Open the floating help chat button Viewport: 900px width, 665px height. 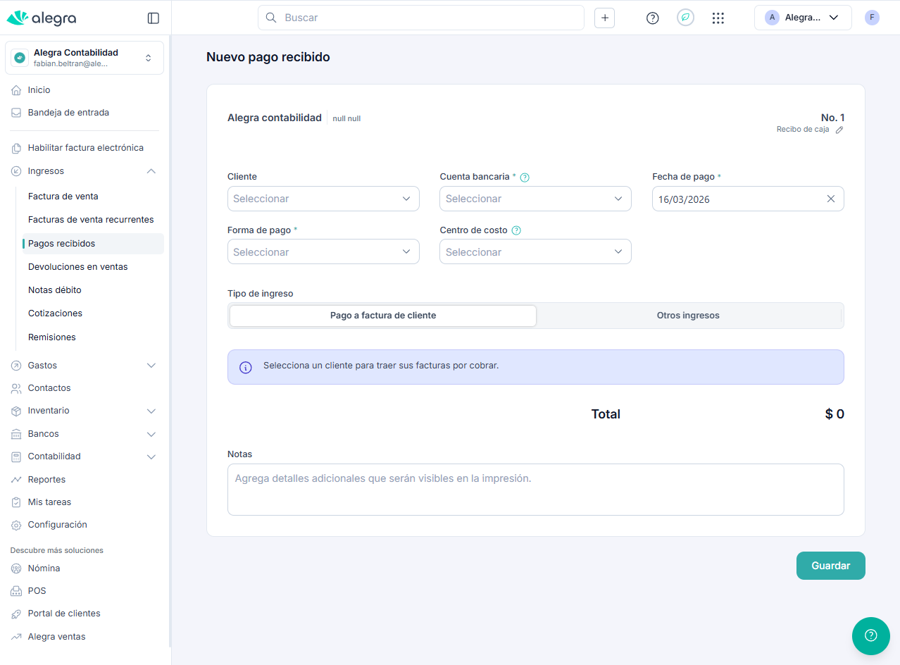(x=870, y=635)
